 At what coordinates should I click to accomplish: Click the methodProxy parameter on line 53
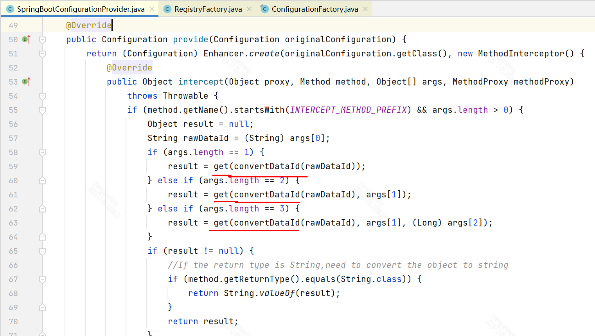(541, 82)
